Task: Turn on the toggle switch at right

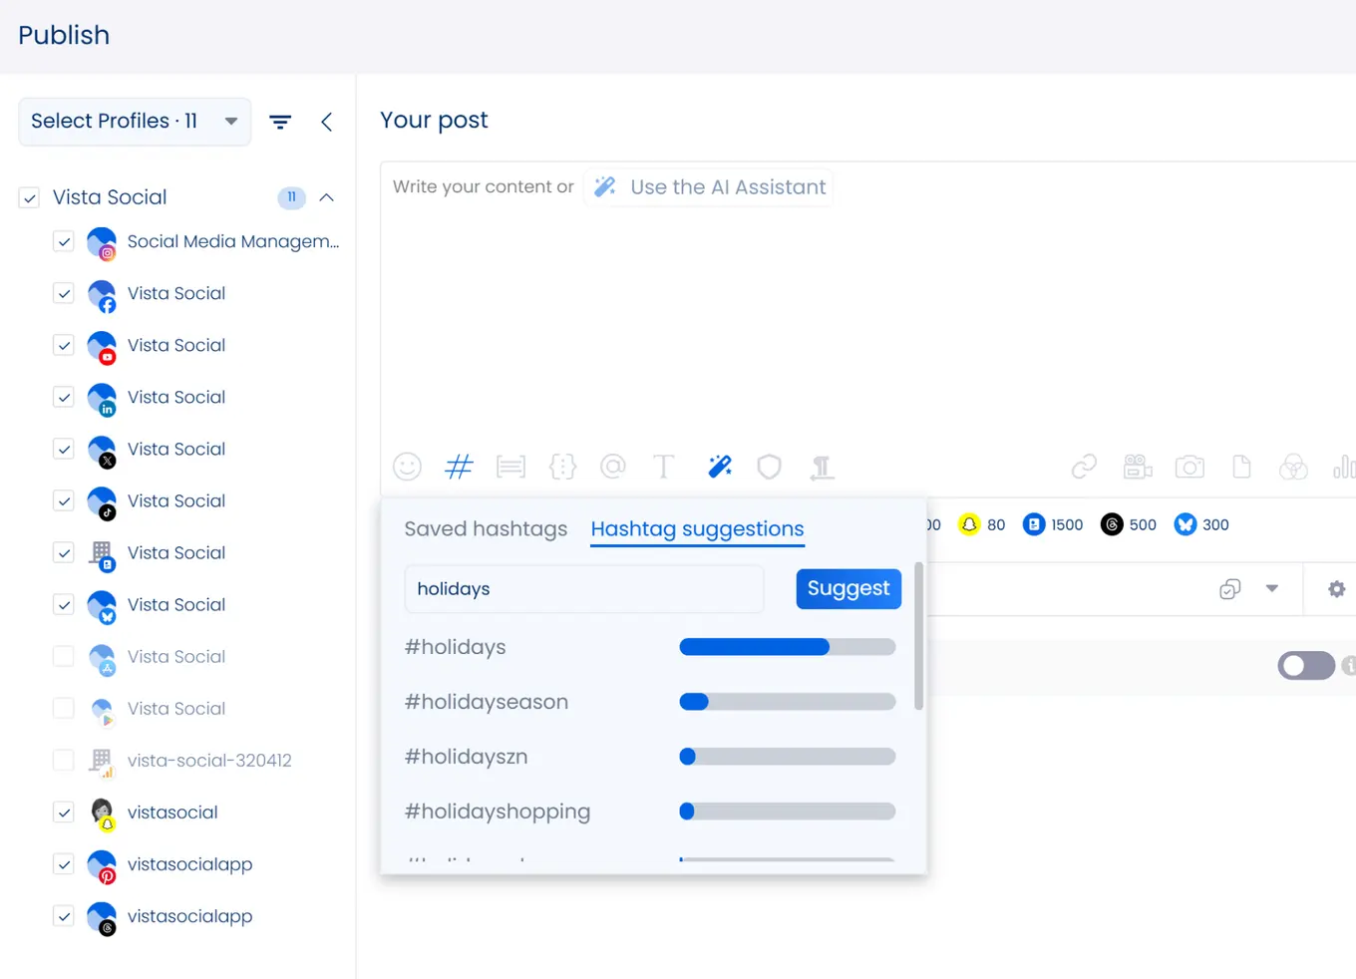Action: (x=1305, y=666)
